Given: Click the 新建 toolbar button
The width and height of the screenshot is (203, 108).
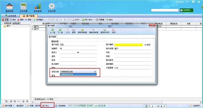Looking at the screenshot, I should [x=5, y=20].
